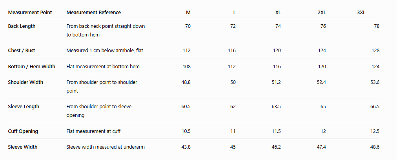Select the XL size column header

[278, 13]
